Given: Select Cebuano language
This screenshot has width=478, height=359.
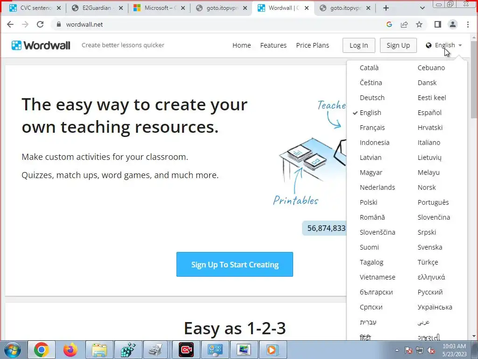Looking at the screenshot, I should click(431, 68).
